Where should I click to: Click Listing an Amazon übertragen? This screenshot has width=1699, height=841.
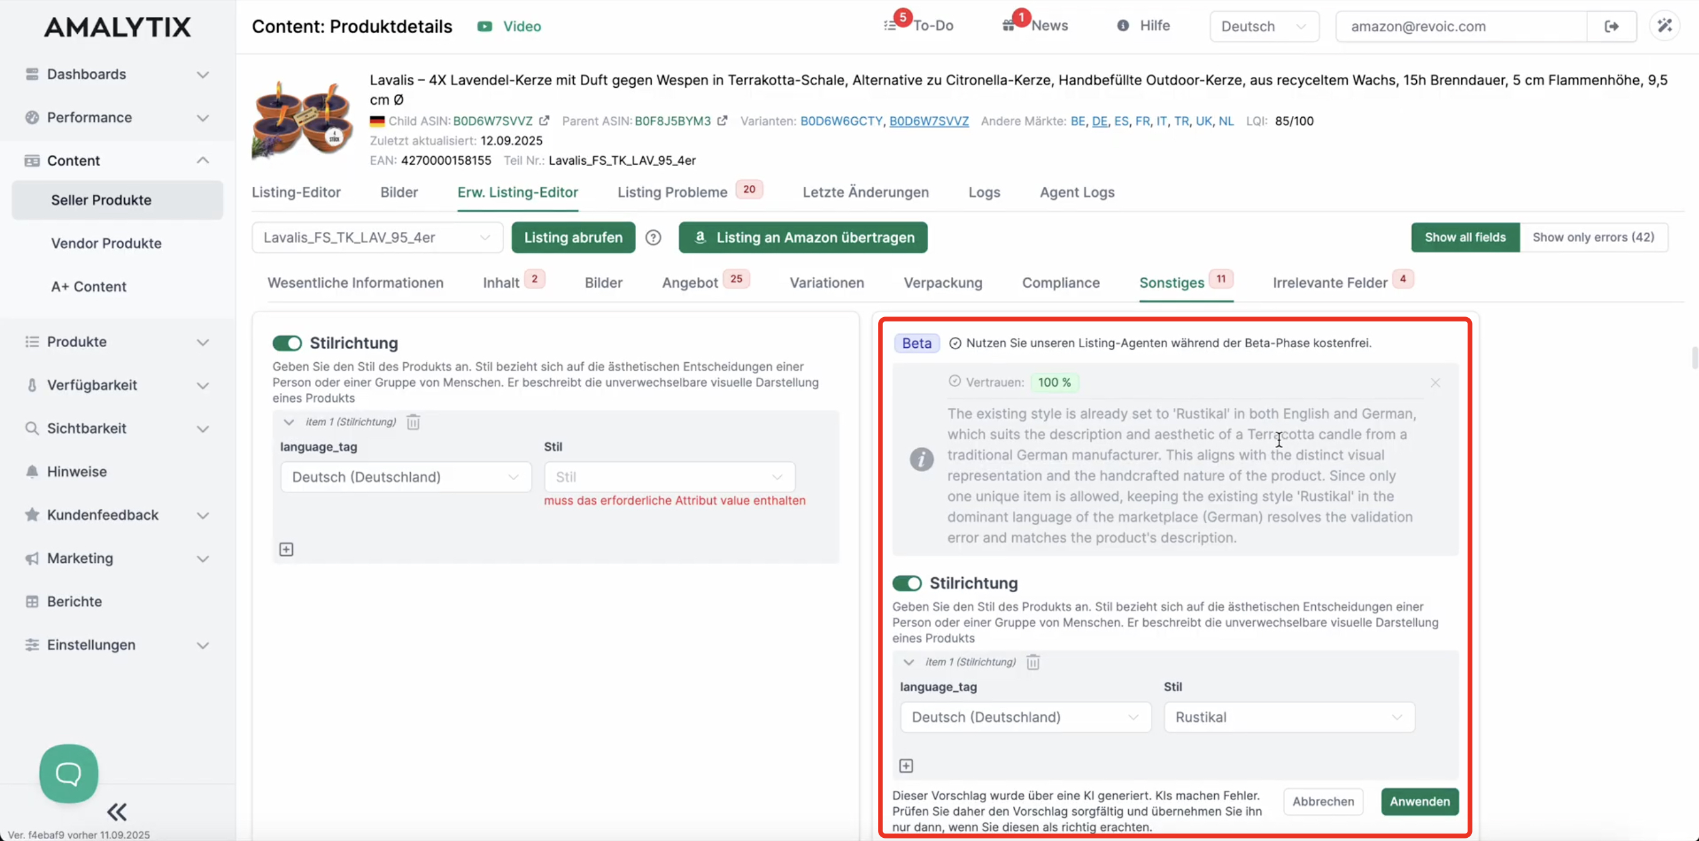coord(803,238)
